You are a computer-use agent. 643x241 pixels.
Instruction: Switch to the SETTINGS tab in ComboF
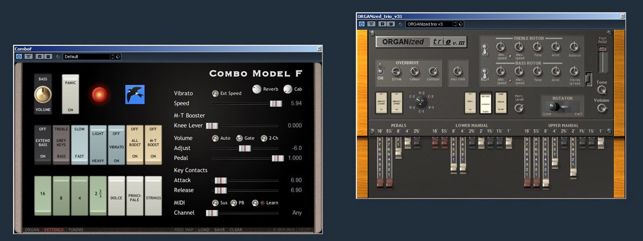point(54,230)
